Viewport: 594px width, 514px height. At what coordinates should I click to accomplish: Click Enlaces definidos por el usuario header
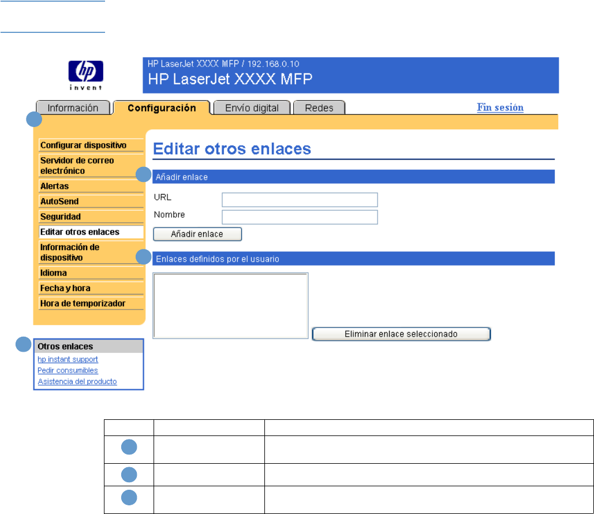coord(353,259)
